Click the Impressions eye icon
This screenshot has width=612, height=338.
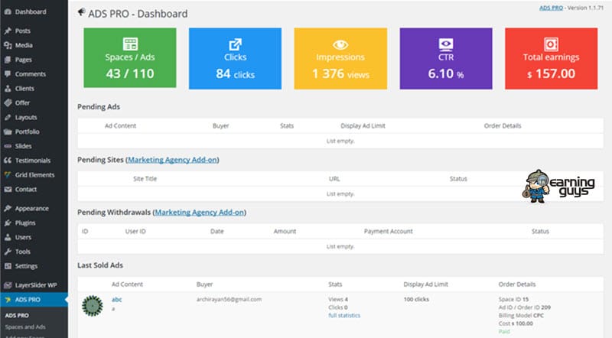[340, 44]
